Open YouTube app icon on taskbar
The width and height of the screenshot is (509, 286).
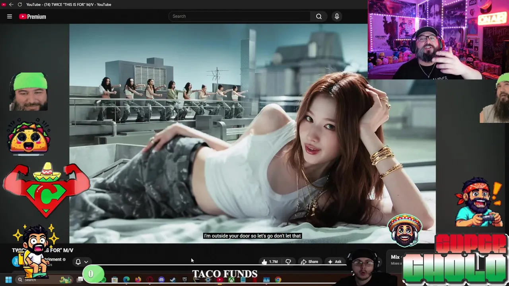[220, 280]
